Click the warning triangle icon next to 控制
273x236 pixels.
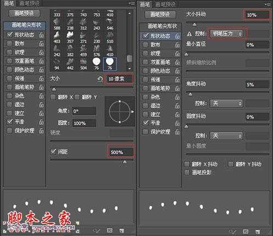[190, 33]
